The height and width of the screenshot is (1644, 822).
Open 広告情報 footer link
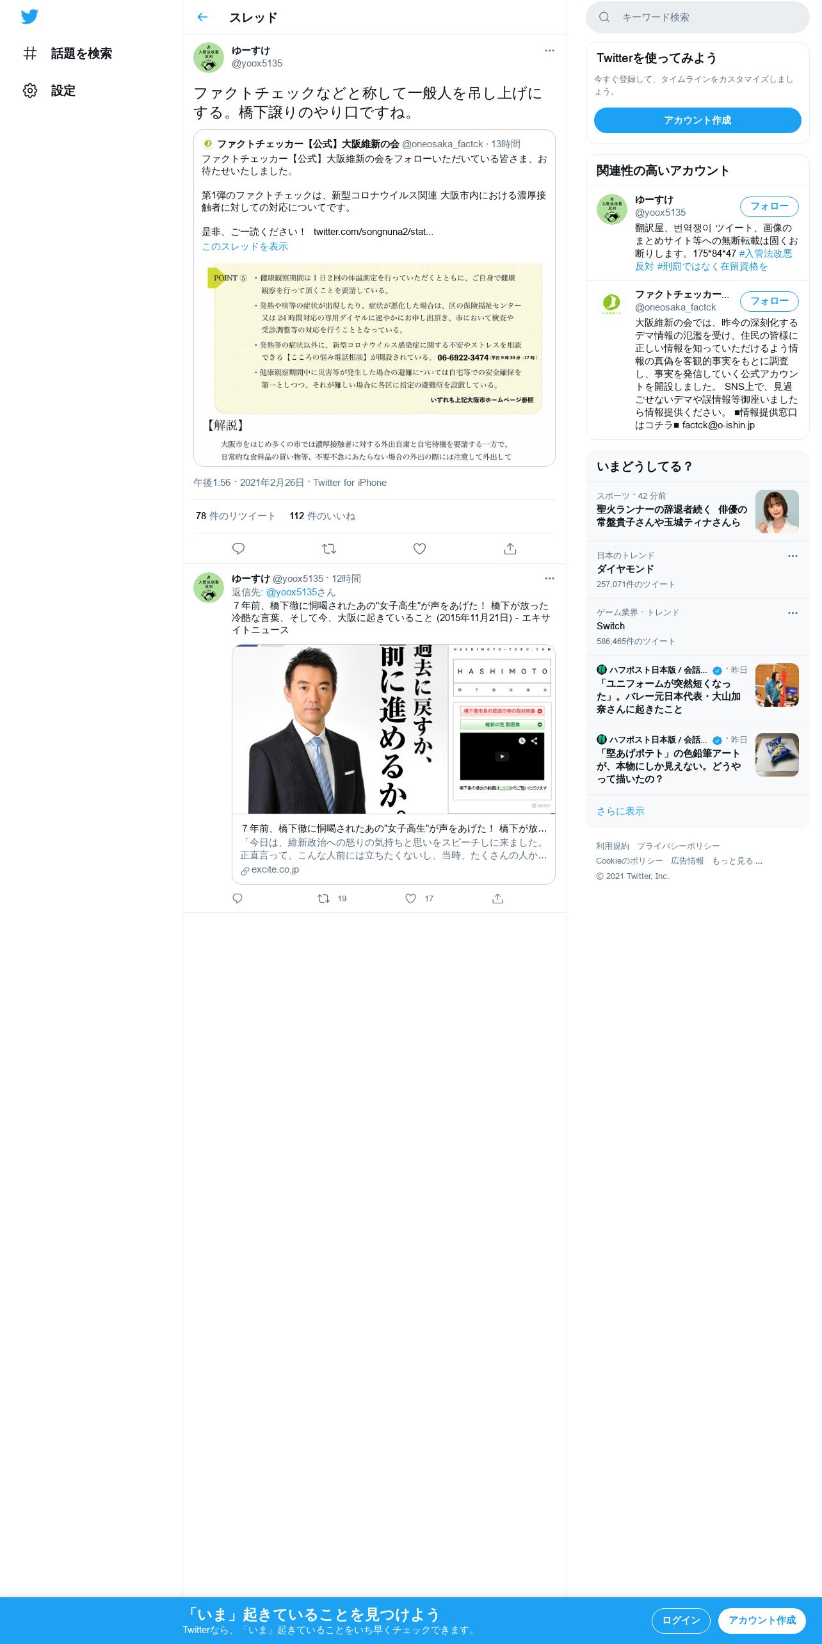[x=688, y=861]
